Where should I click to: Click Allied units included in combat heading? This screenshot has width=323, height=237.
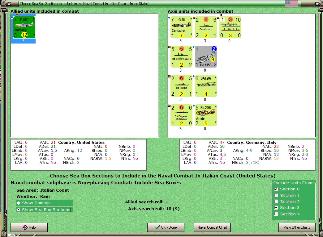(45, 11)
